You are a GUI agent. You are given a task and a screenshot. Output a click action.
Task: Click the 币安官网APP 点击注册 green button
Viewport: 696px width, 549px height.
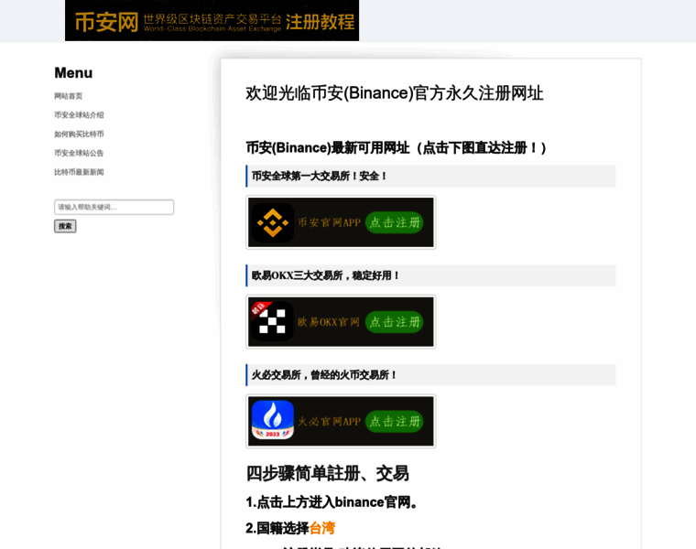pos(394,222)
